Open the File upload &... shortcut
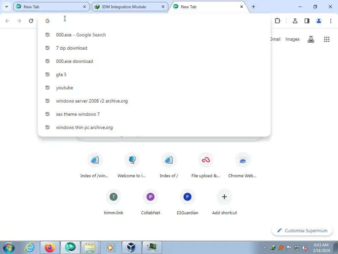338x254 pixels. 206,165
